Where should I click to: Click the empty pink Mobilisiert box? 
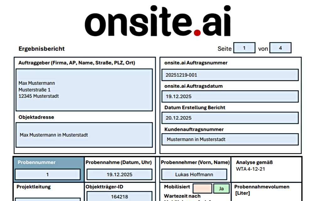pyautogui.click(x=202, y=188)
